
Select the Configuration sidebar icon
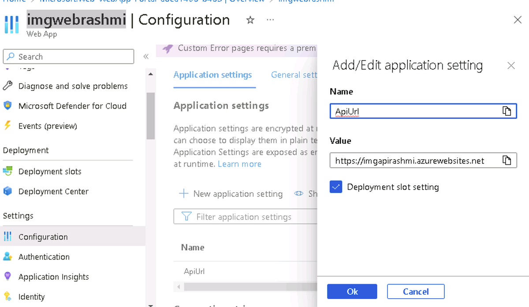(x=7, y=237)
